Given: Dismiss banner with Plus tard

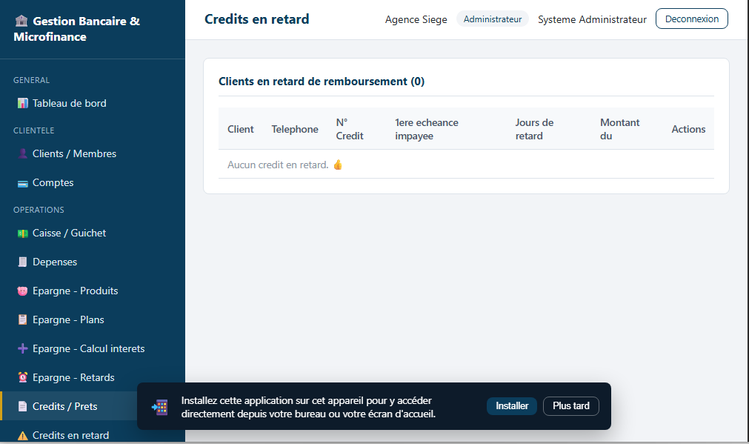Looking at the screenshot, I should coord(571,405).
